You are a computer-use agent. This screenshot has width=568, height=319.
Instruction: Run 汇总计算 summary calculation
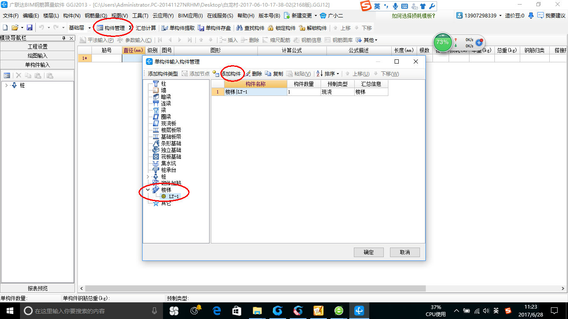pos(143,28)
